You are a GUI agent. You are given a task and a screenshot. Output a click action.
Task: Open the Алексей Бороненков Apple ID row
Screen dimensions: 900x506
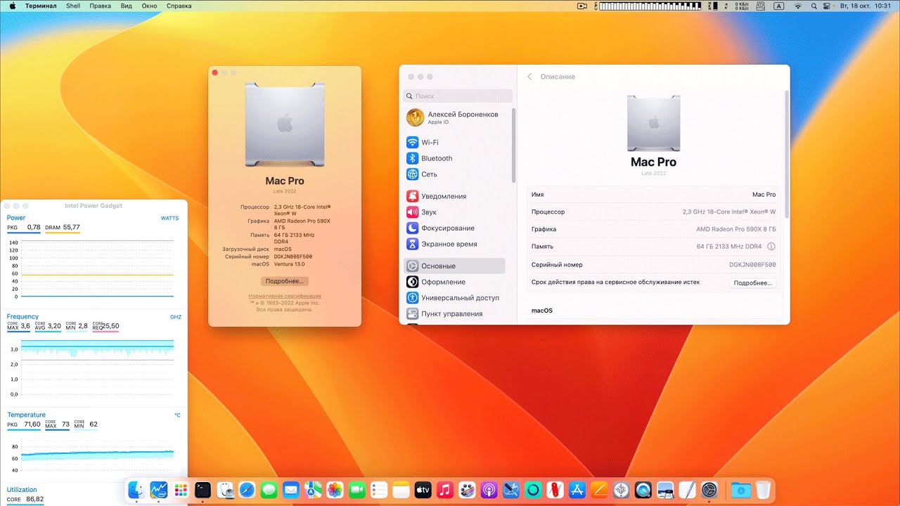click(x=456, y=117)
